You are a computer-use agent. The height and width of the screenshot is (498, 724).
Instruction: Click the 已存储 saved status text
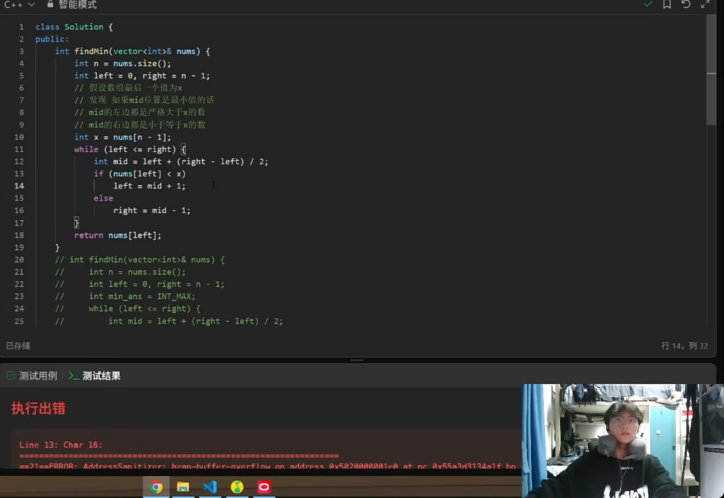coord(18,346)
